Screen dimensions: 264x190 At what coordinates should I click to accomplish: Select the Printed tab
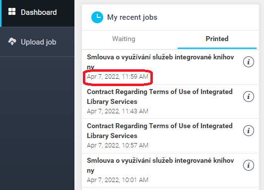(x=217, y=39)
